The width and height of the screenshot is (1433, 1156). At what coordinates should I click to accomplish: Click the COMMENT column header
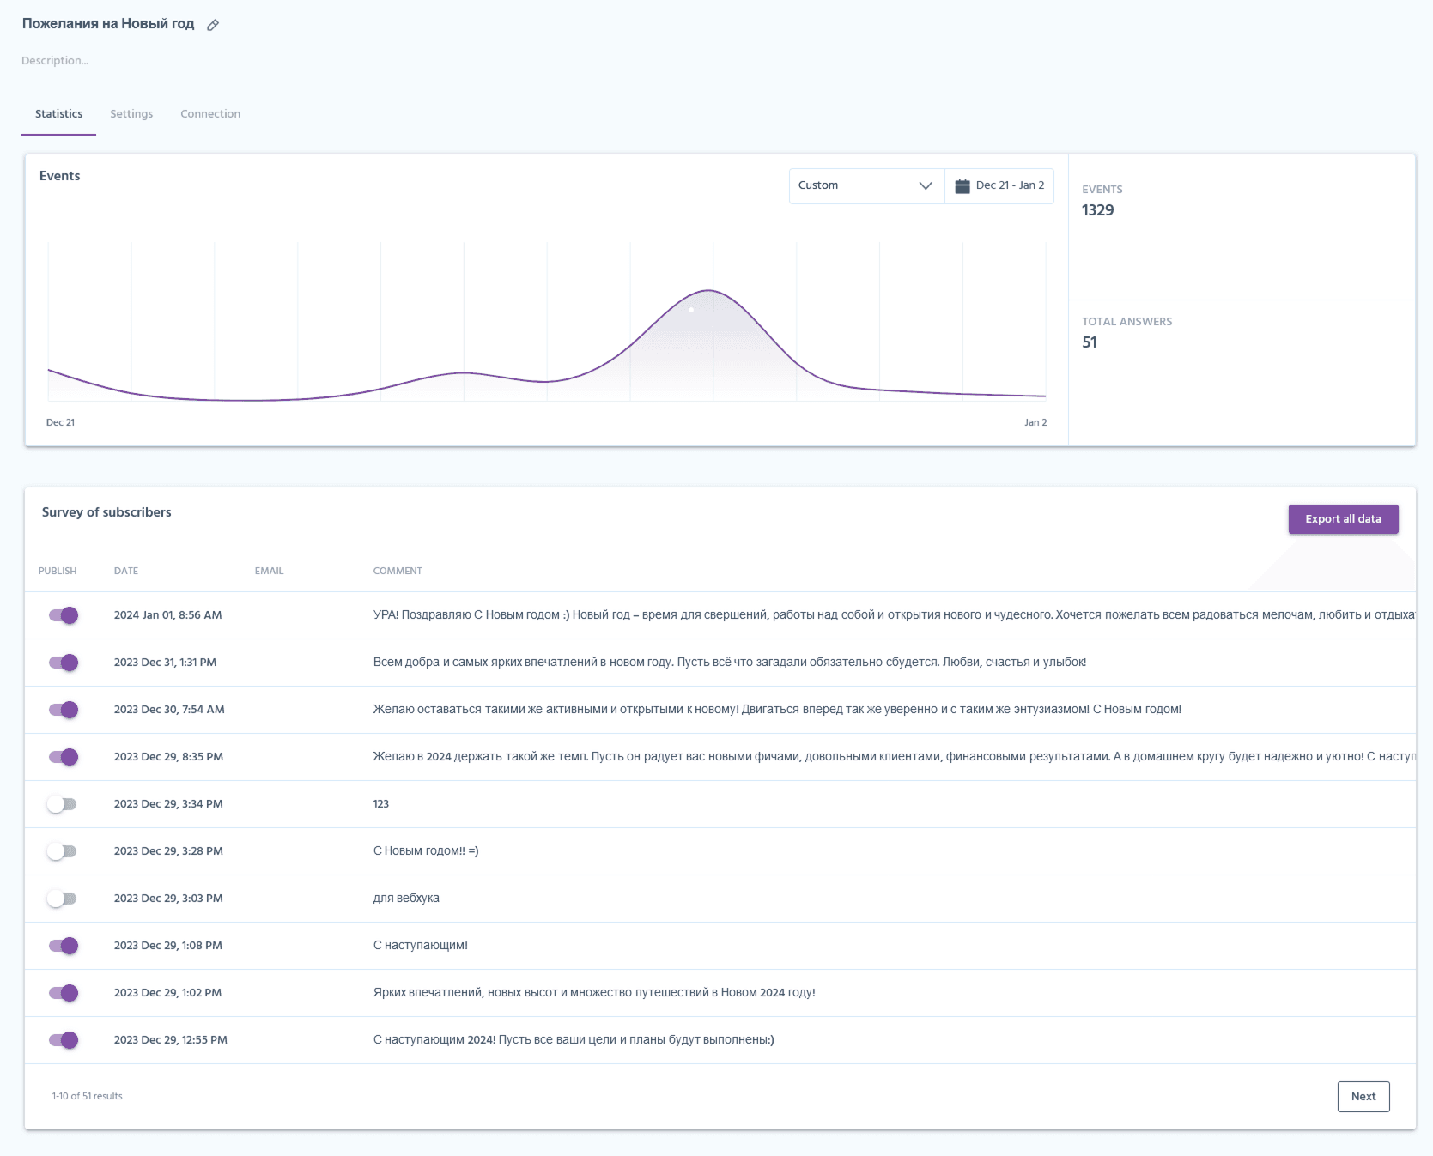[x=398, y=571]
